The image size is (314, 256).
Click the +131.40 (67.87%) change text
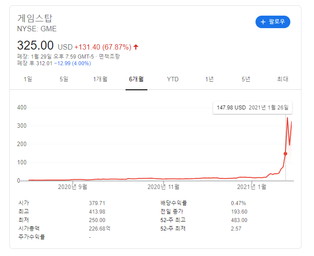coord(103,47)
